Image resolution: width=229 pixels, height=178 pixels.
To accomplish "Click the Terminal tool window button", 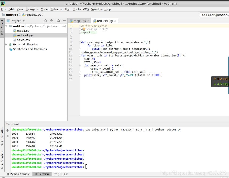I will [x=42, y=174].
